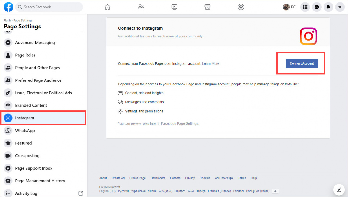Open the Messenger icon
Image resolution: width=348 pixels, height=197 pixels.
[x=317, y=7]
